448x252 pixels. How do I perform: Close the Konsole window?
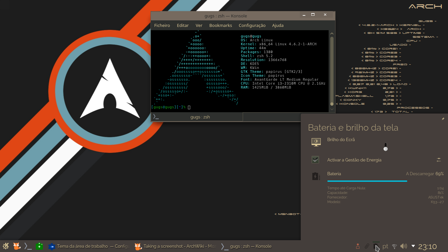[325, 15]
